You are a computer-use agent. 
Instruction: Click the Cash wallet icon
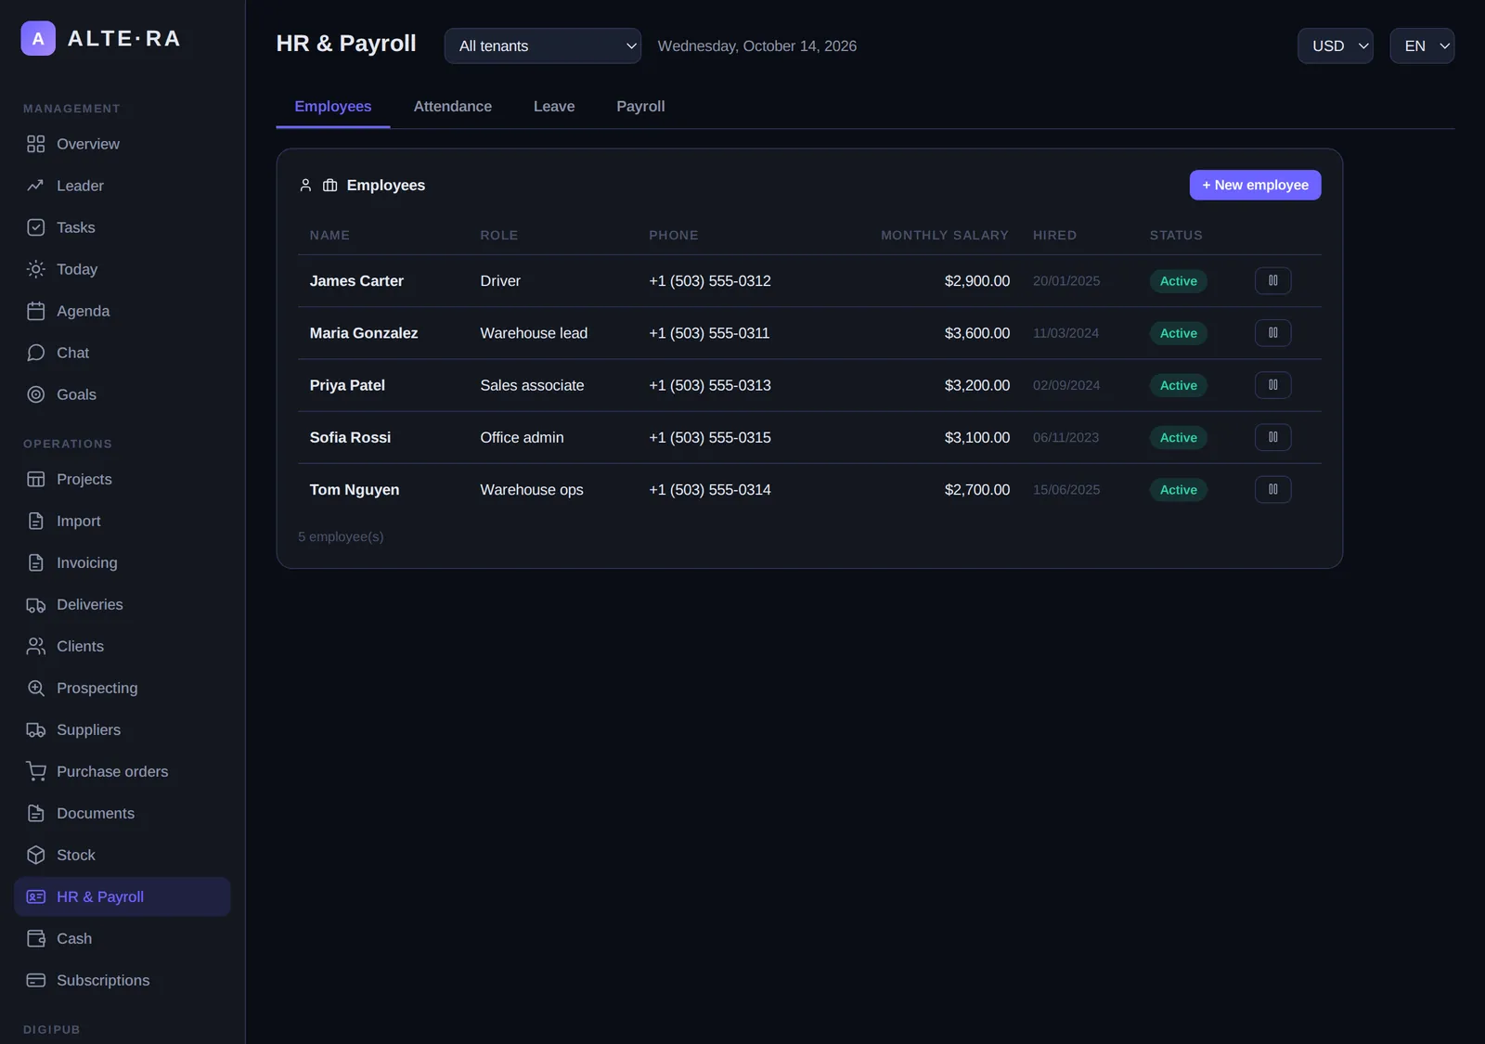[35, 938]
